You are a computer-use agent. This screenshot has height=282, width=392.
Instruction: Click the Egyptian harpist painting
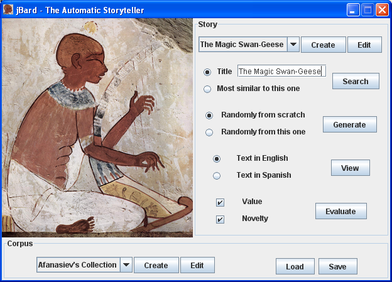point(97,127)
